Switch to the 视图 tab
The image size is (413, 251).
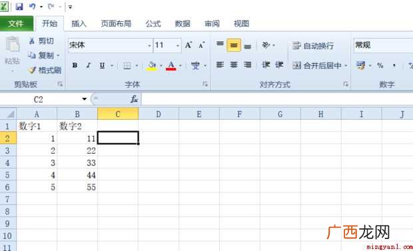[241, 24]
